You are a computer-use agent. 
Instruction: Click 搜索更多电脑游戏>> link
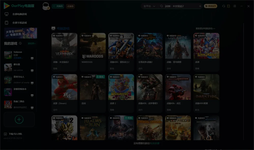tap(205, 29)
